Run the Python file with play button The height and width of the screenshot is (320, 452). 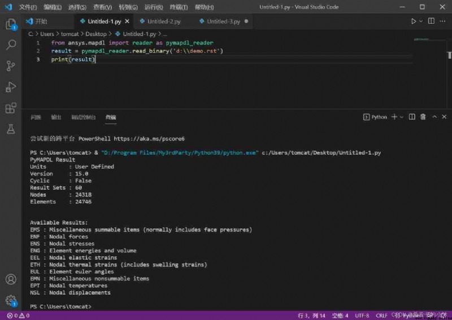pos(414,21)
